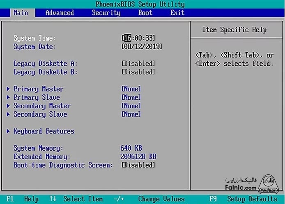Expand the Primary Master arrow

9,89
